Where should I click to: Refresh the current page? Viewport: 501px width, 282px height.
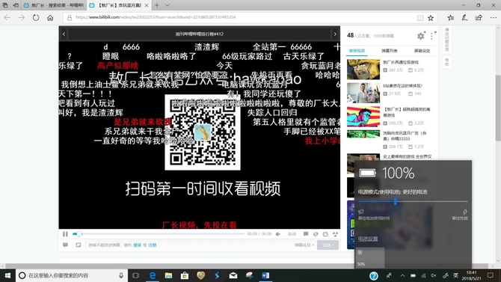click(36, 18)
